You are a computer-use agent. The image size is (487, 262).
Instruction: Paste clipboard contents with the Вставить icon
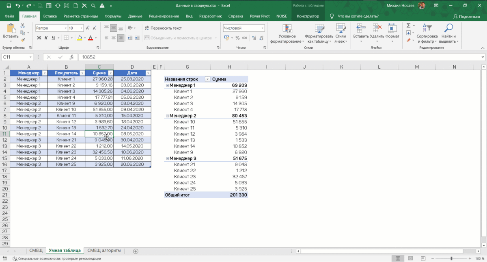[x=11, y=29]
